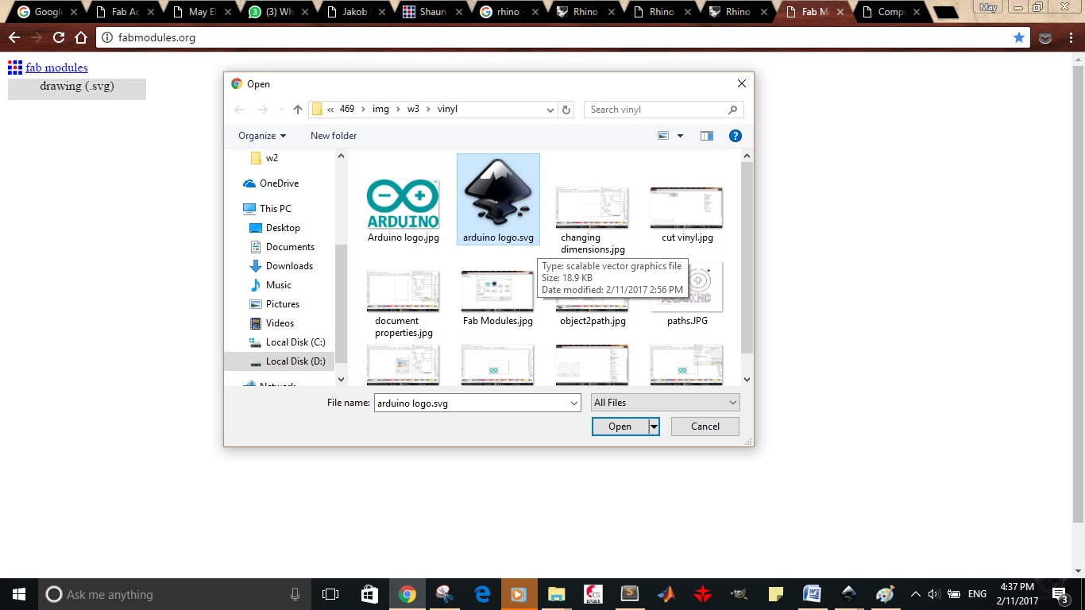Bookmark this page with the star icon
The image size is (1085, 610).
(x=1019, y=37)
